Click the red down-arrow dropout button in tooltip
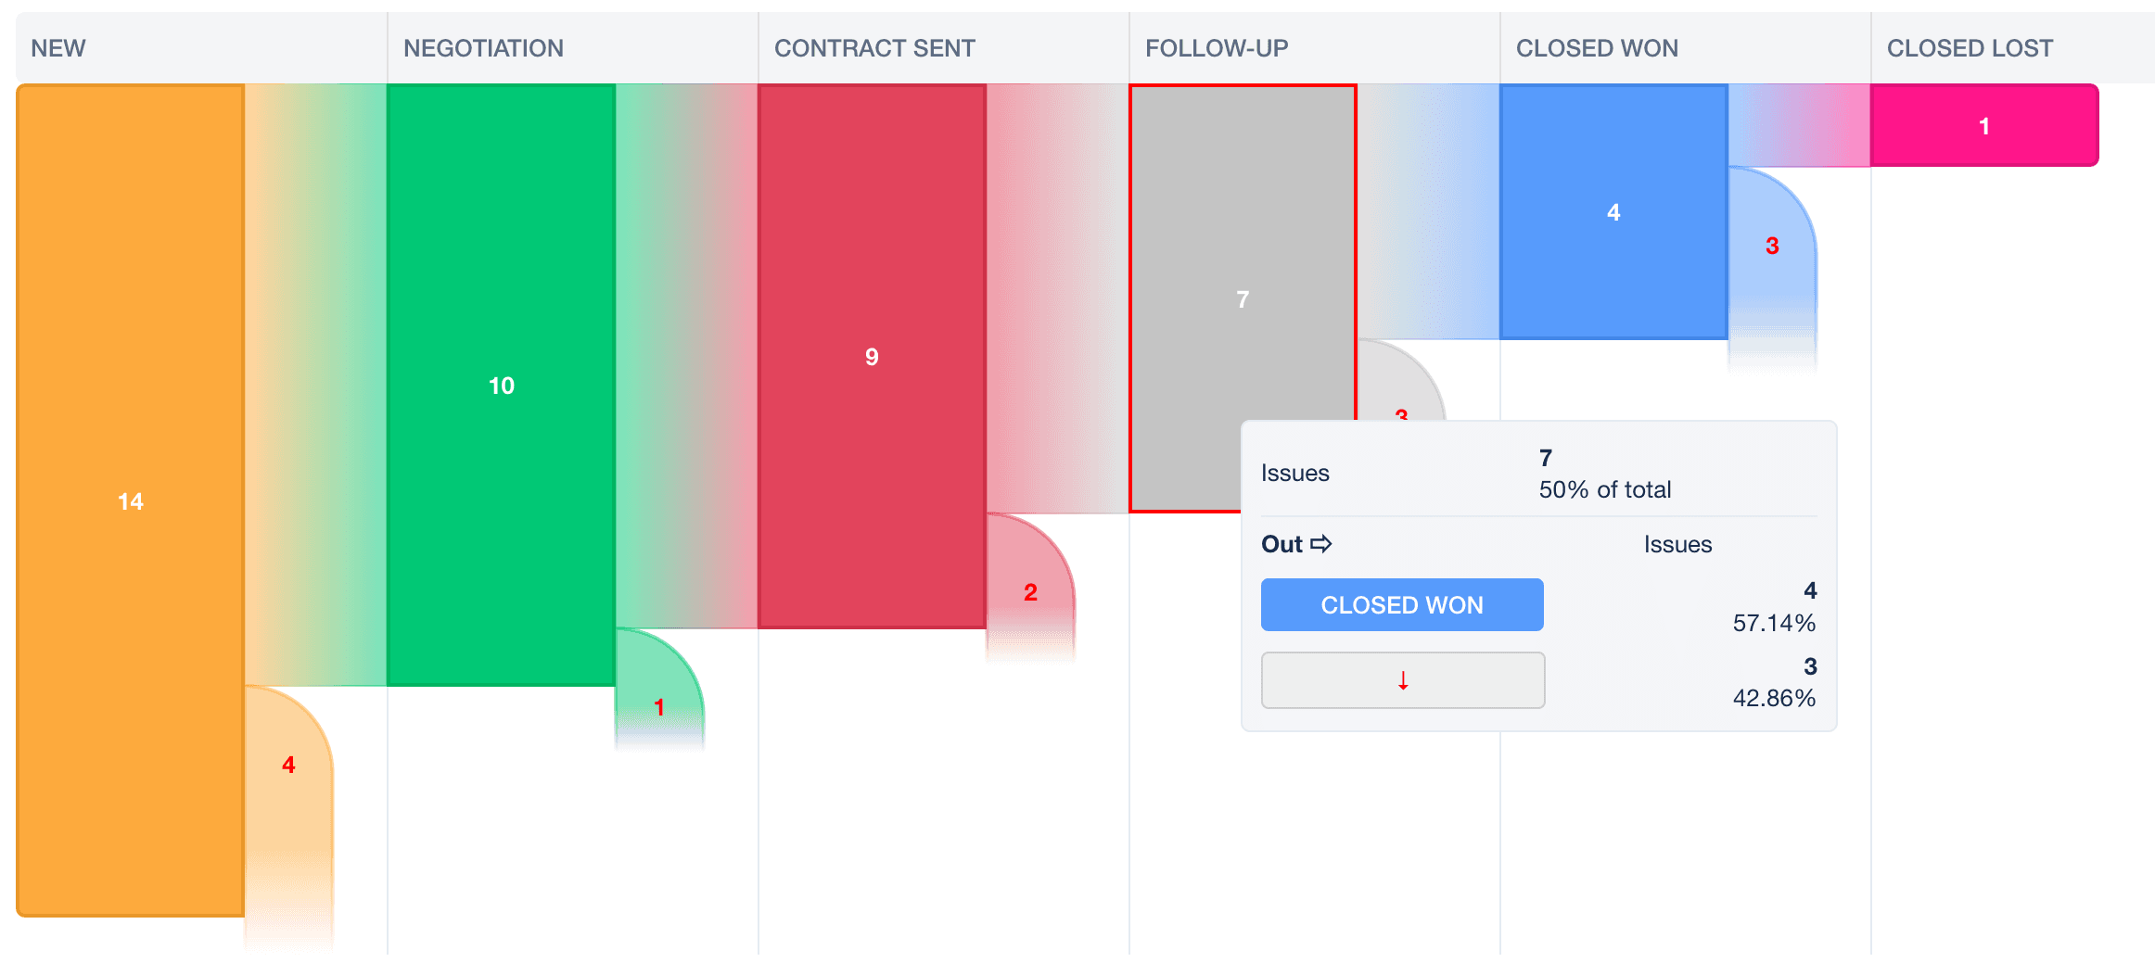This screenshot has height=975, width=2155. pyautogui.click(x=1403, y=680)
